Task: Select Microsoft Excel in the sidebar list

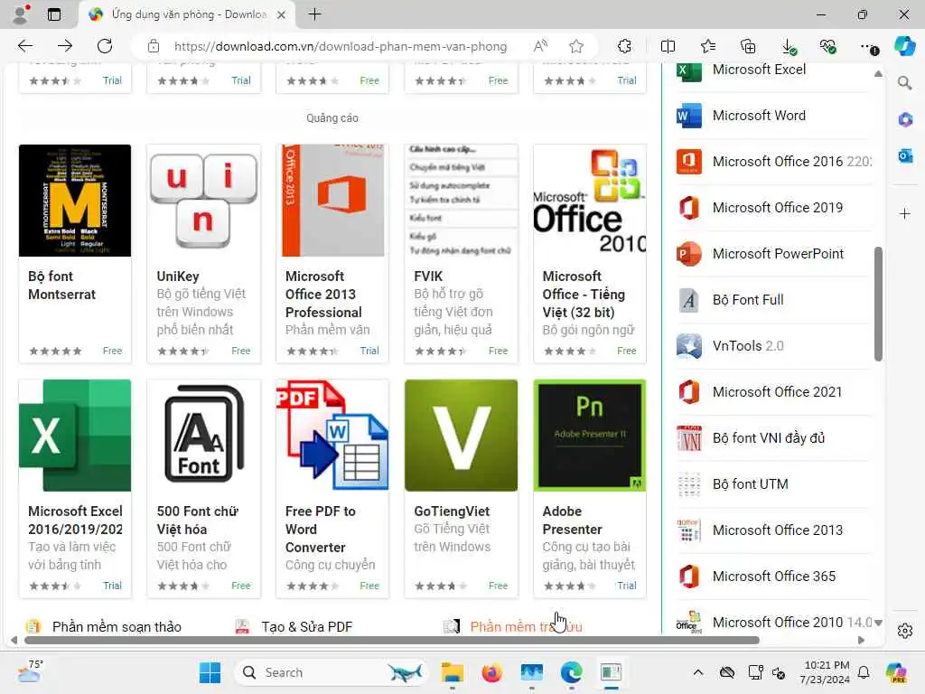Action: [x=759, y=70]
